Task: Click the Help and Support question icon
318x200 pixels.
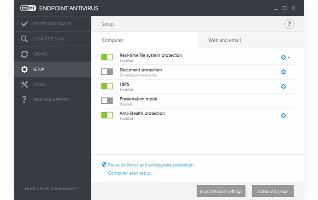Action: [24, 100]
